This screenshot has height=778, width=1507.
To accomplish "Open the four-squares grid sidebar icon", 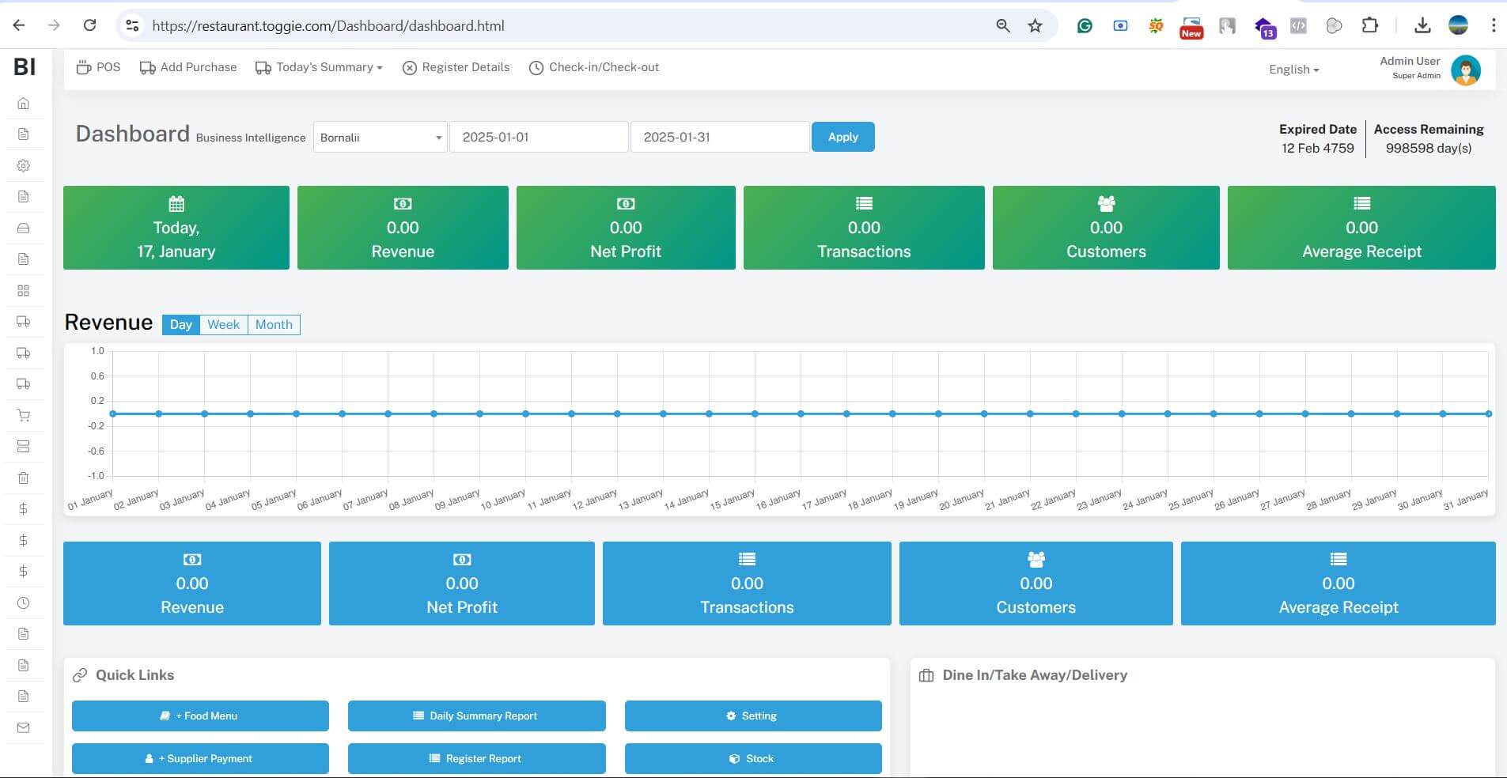I will [x=23, y=291].
